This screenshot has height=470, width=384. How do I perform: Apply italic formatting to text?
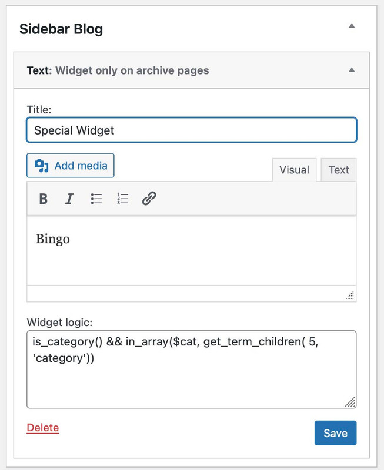pyautogui.click(x=69, y=199)
